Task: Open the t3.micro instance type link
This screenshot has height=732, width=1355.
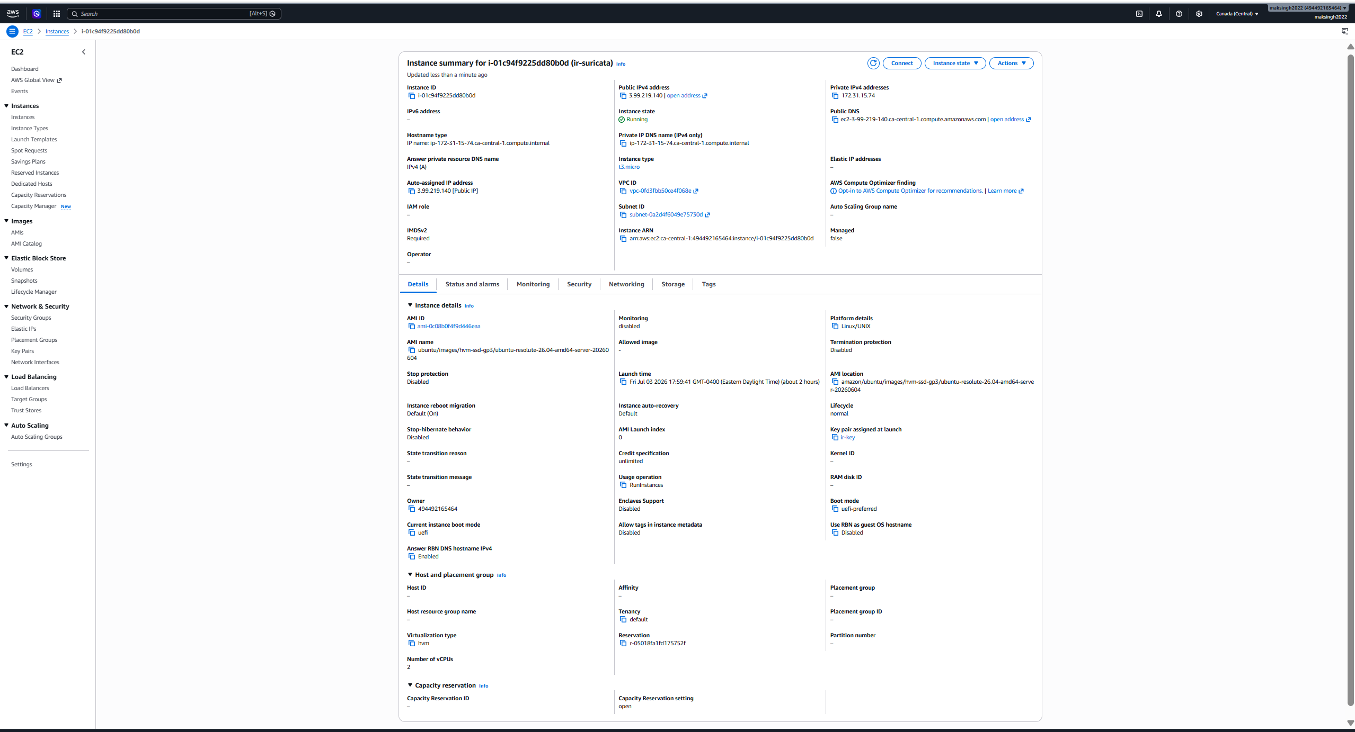Action: (x=629, y=167)
